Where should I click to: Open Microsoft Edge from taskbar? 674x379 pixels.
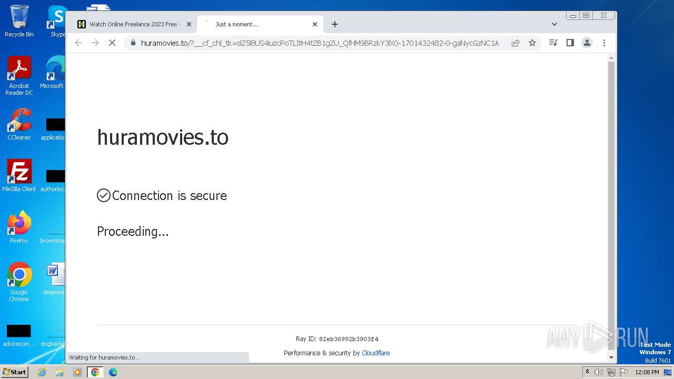click(x=113, y=372)
